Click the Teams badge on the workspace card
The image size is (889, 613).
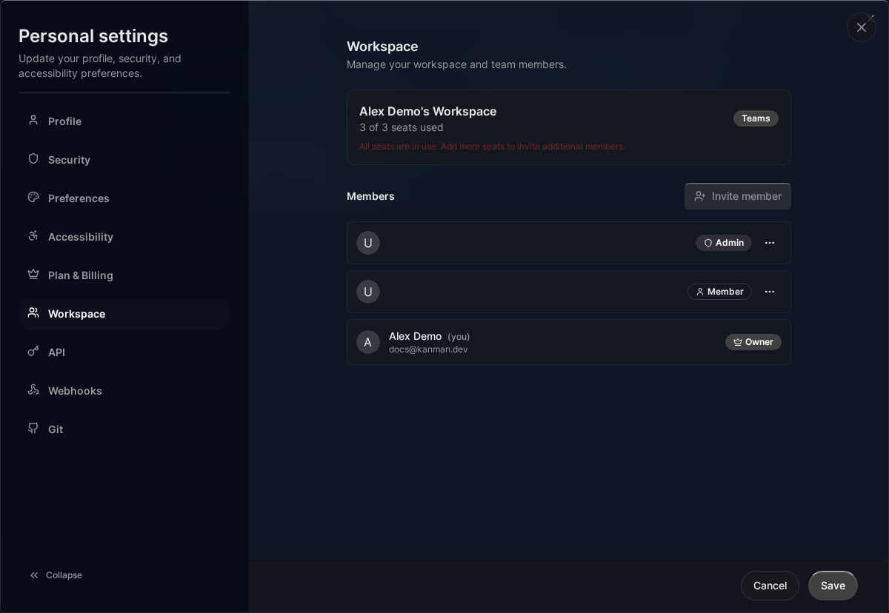756,118
